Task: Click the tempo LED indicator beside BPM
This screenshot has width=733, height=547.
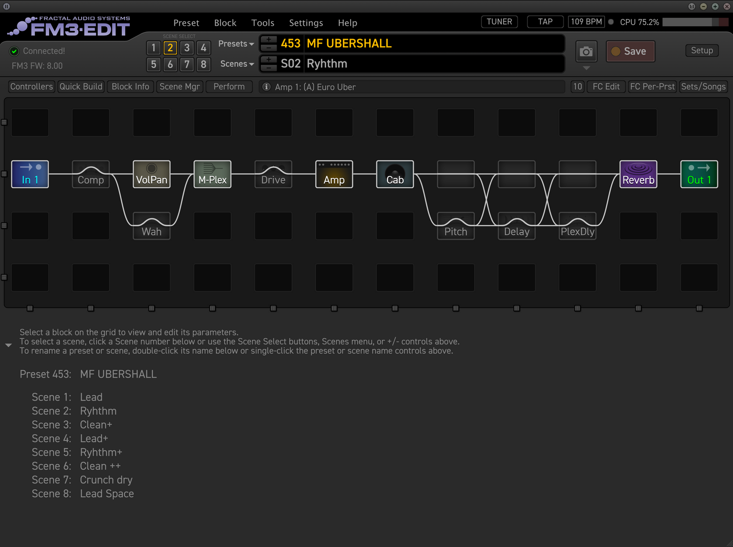Action: click(611, 22)
